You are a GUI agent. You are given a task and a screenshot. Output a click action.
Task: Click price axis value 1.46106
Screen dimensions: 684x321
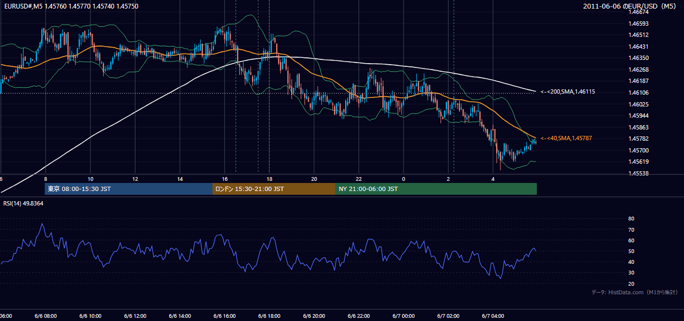tap(639, 93)
